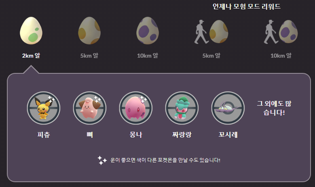The image size is (315, 187).
Task: Click the 꼬시레 name label
Action: point(228,135)
